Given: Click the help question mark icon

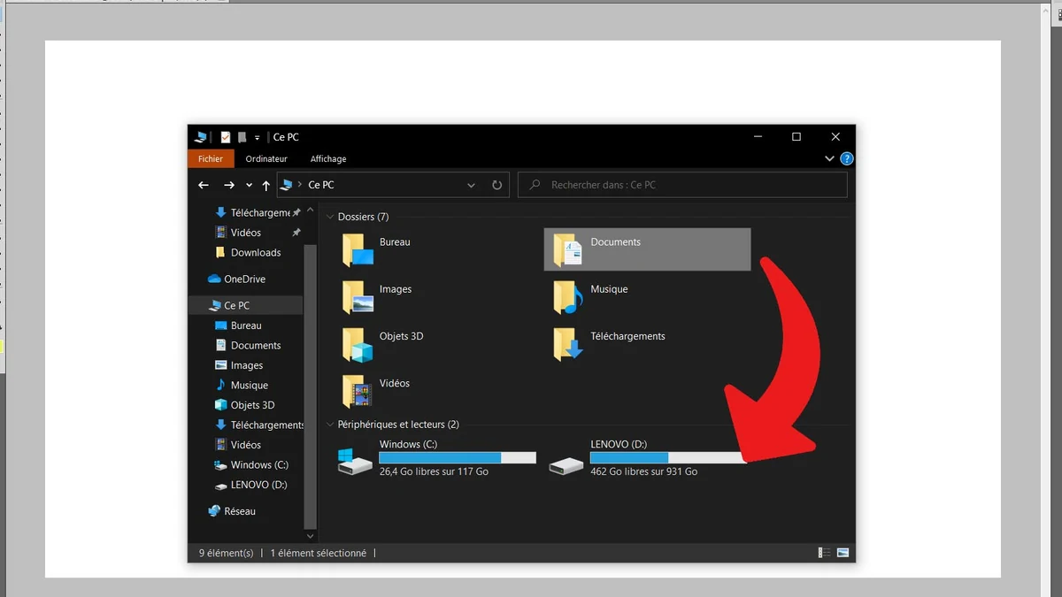Looking at the screenshot, I should pos(846,159).
